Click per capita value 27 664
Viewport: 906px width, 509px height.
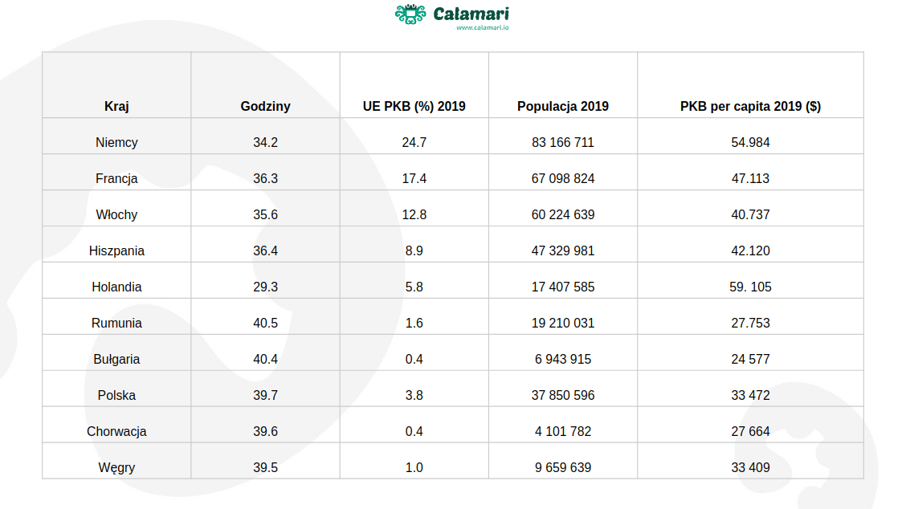(750, 432)
